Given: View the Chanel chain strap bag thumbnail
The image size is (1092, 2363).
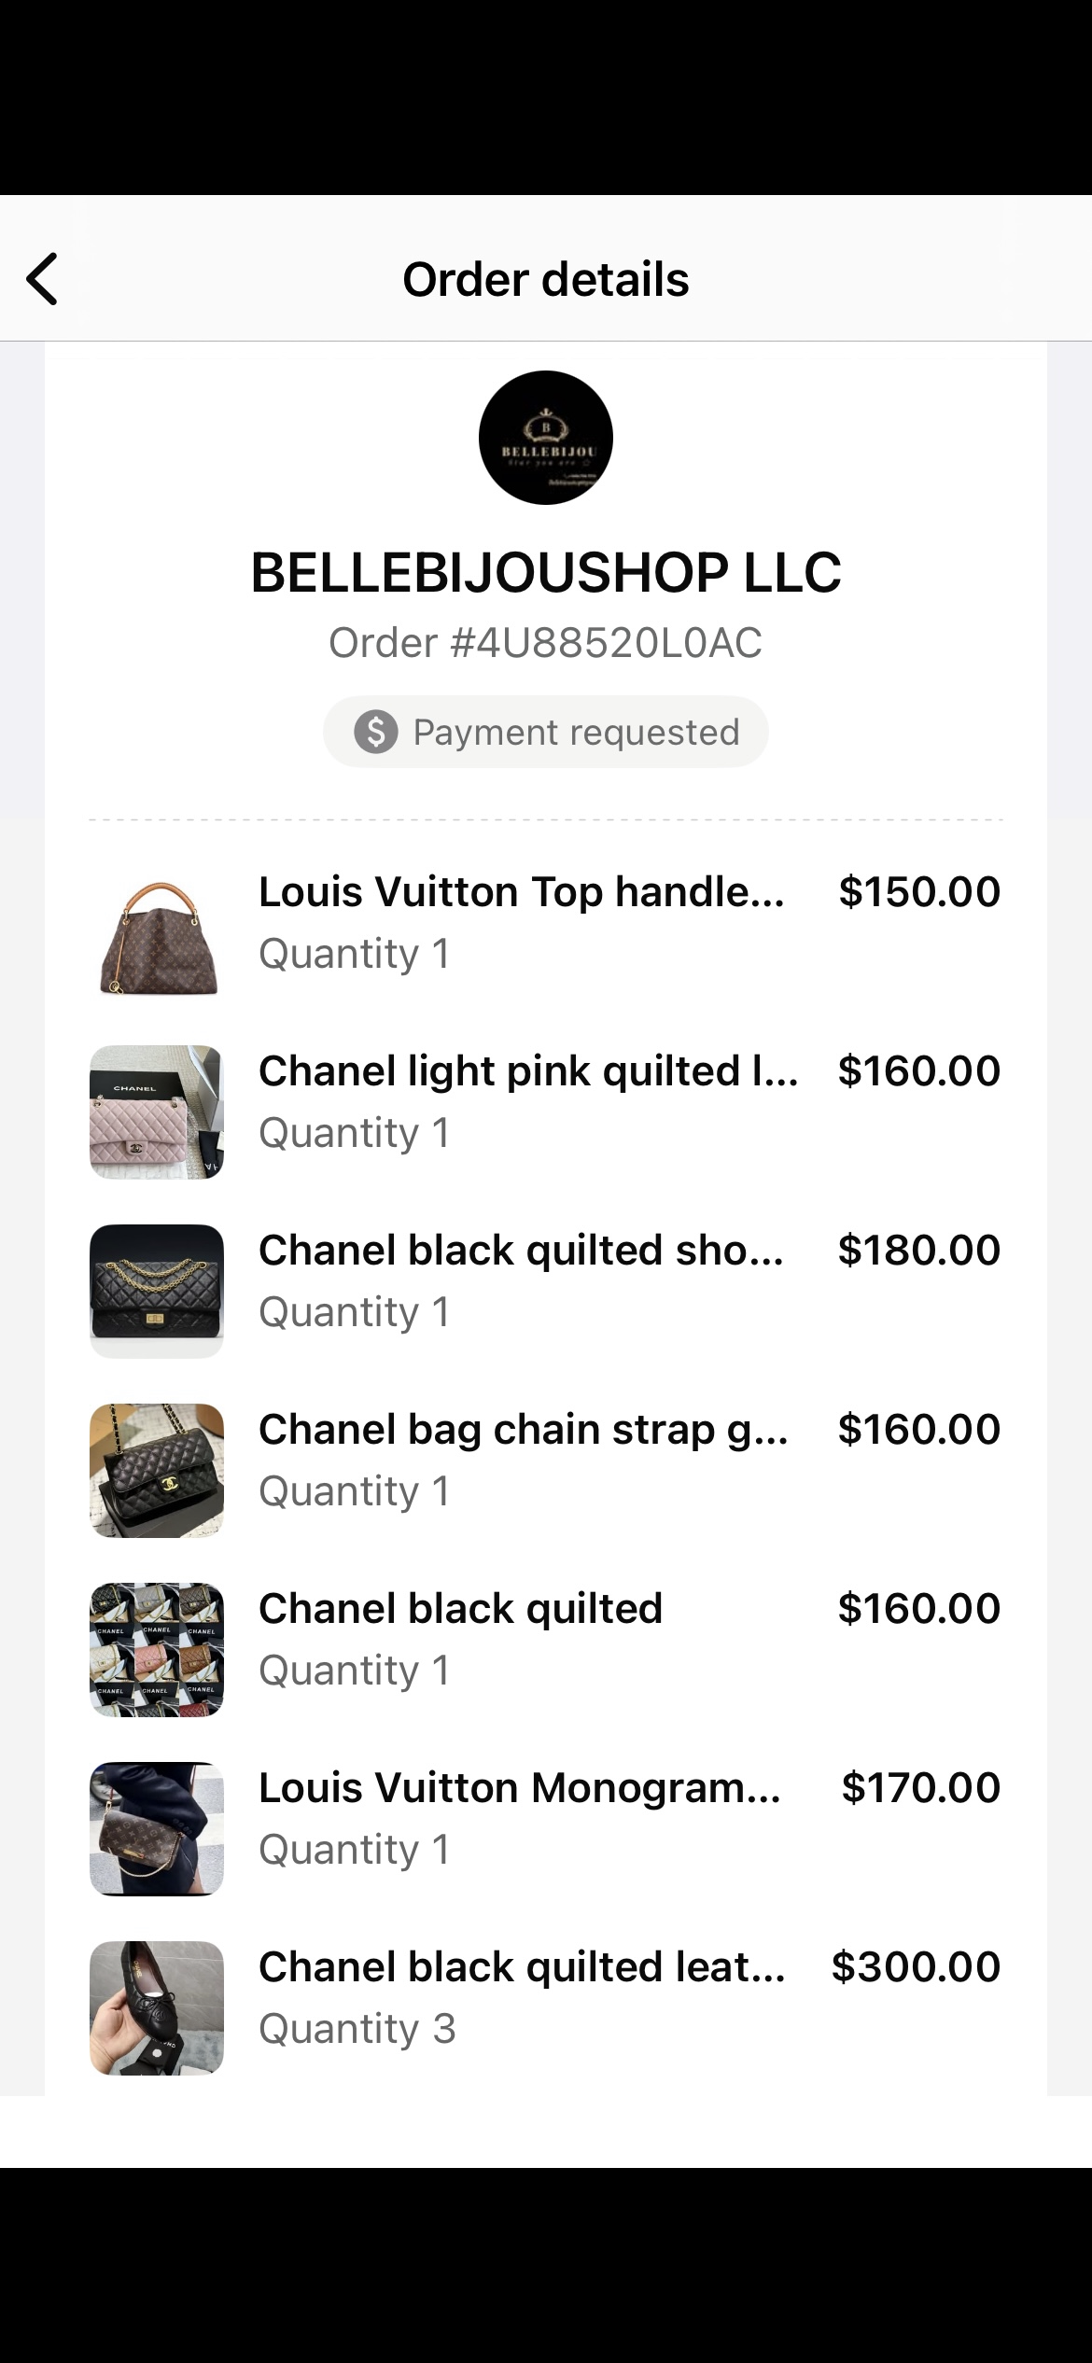Looking at the screenshot, I should click(x=157, y=1471).
